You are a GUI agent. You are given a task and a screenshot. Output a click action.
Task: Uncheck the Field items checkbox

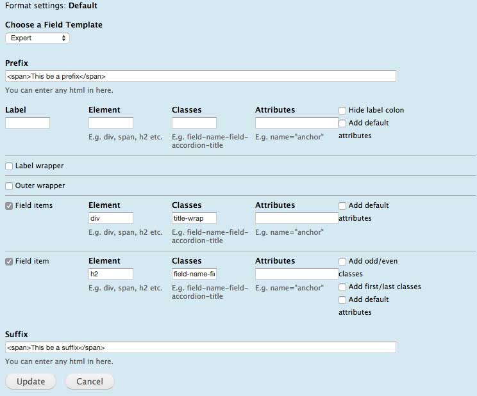pos(9,206)
